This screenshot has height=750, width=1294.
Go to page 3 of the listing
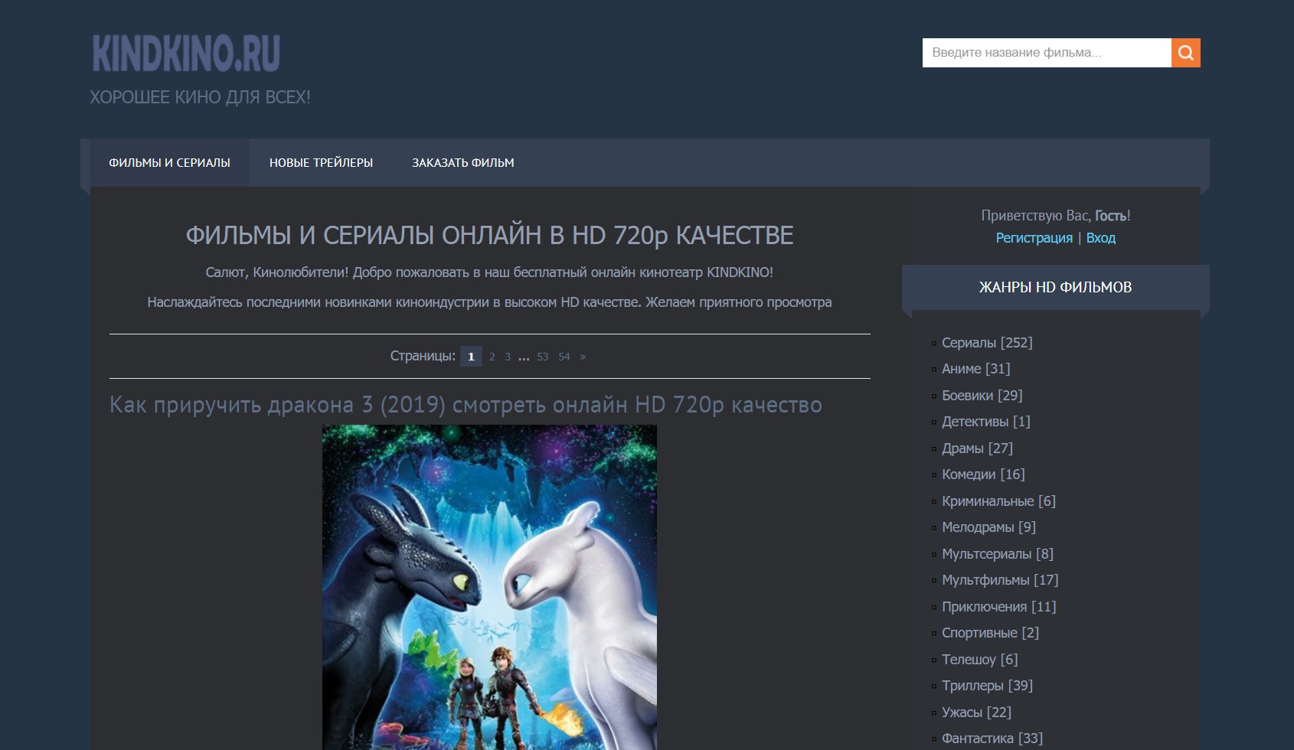click(x=508, y=357)
